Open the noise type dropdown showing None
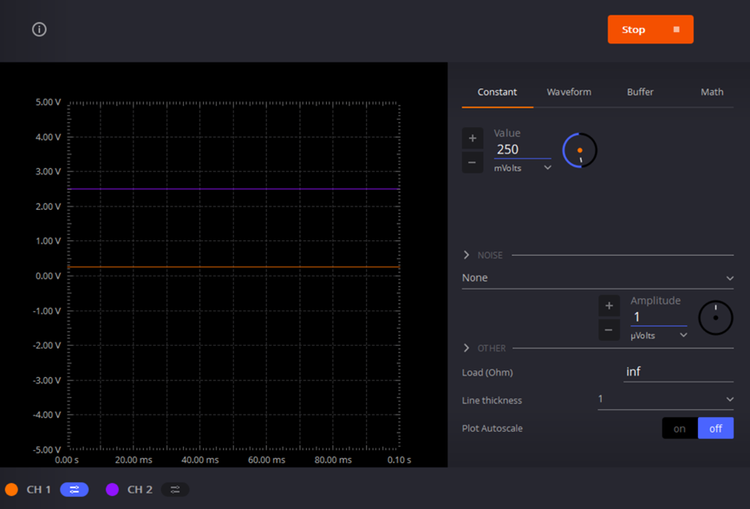 click(x=597, y=278)
